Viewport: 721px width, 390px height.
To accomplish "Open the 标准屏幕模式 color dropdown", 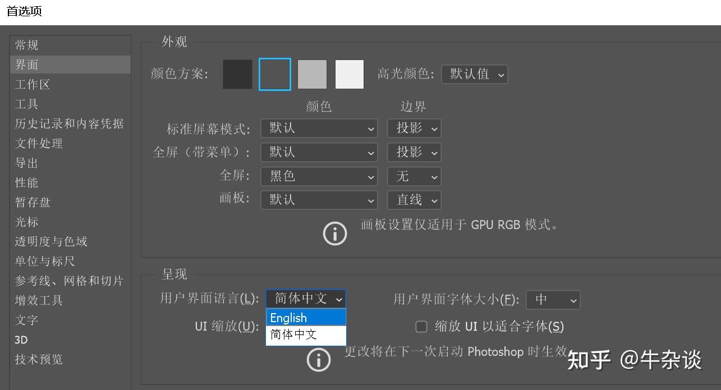I will (319, 128).
